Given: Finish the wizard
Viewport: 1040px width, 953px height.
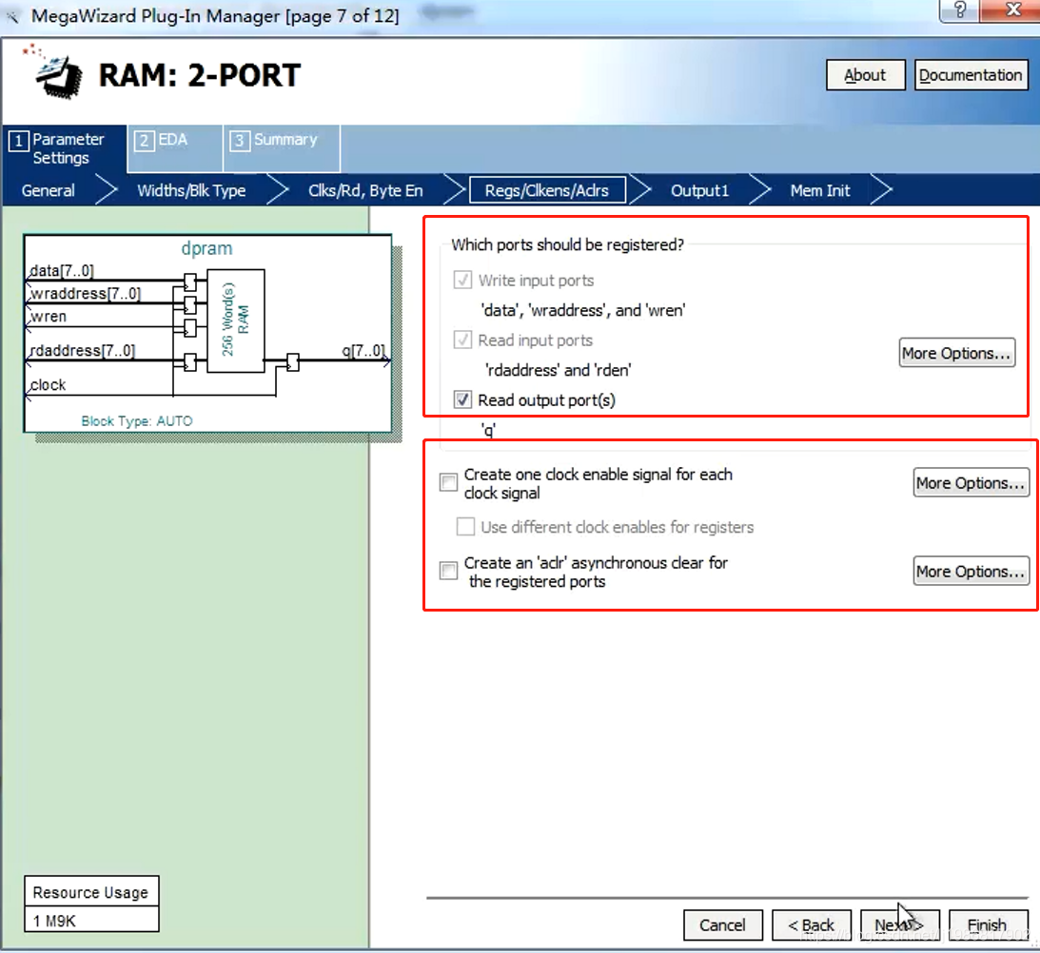Looking at the screenshot, I should pos(989,925).
